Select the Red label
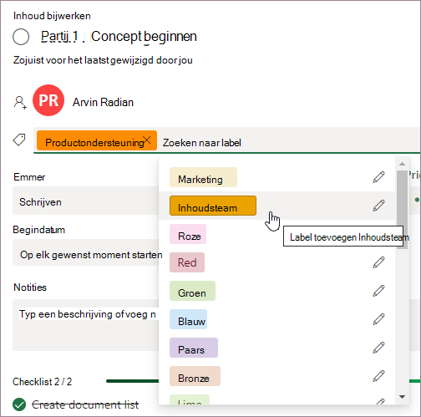 pos(187,262)
